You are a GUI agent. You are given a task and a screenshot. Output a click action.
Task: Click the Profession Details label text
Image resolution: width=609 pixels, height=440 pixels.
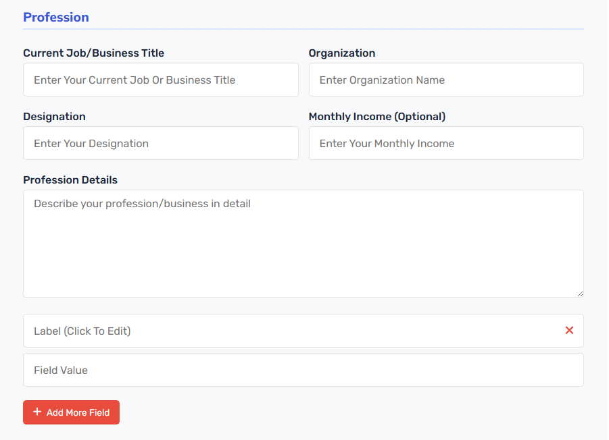70,180
